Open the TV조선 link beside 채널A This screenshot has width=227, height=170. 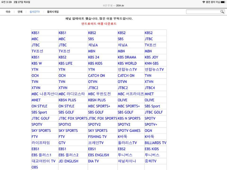150,45
